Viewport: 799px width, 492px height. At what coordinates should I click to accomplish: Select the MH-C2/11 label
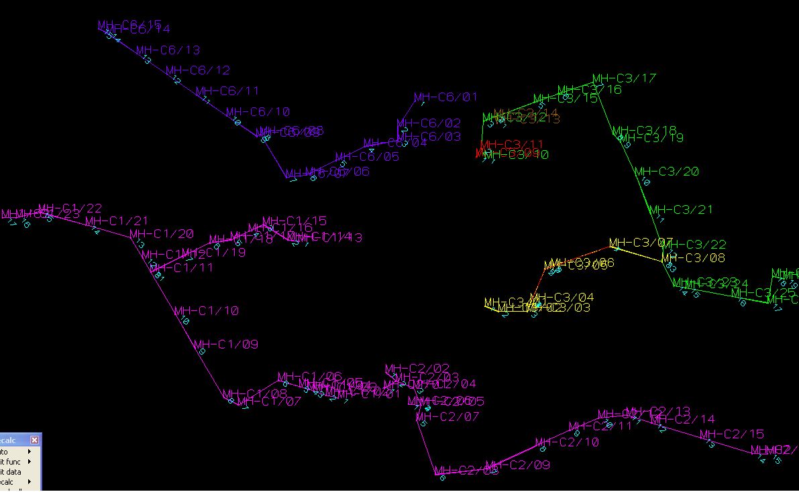pyautogui.click(x=600, y=426)
